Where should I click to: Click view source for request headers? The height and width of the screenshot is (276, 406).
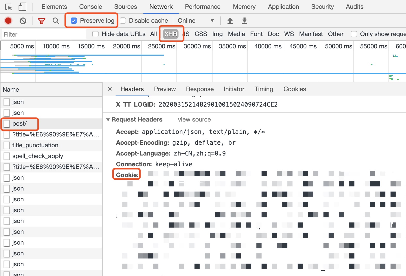point(194,119)
